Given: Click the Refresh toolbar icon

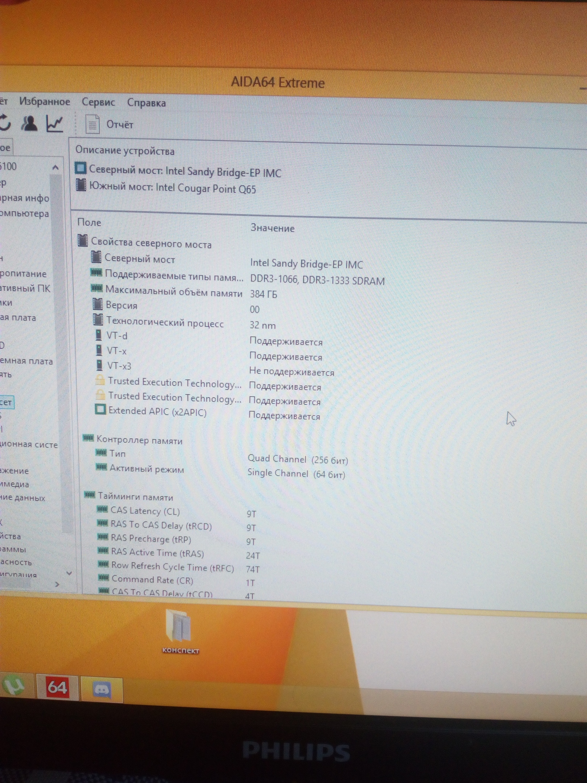Looking at the screenshot, I should [x=5, y=123].
